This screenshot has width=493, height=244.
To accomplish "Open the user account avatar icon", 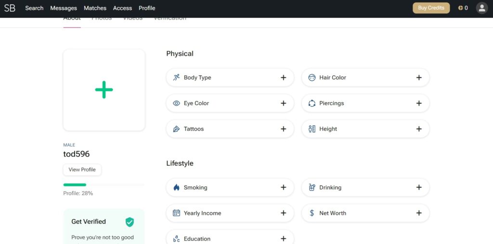I will (x=481, y=8).
